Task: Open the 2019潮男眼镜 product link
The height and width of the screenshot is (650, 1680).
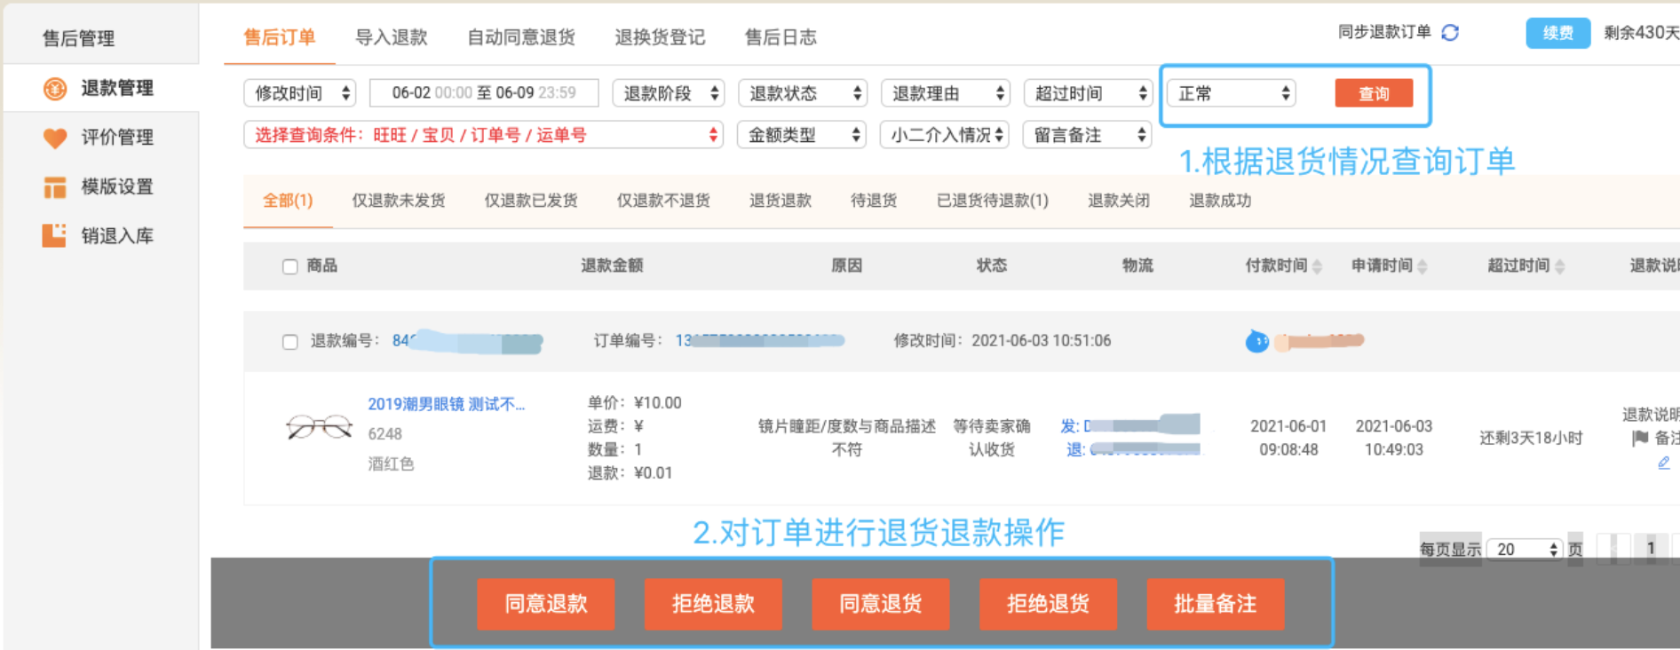Action: tap(447, 404)
